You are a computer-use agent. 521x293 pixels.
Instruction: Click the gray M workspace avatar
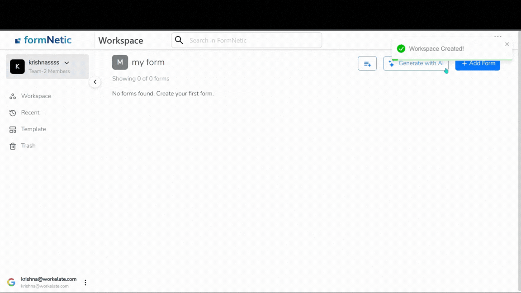click(120, 62)
